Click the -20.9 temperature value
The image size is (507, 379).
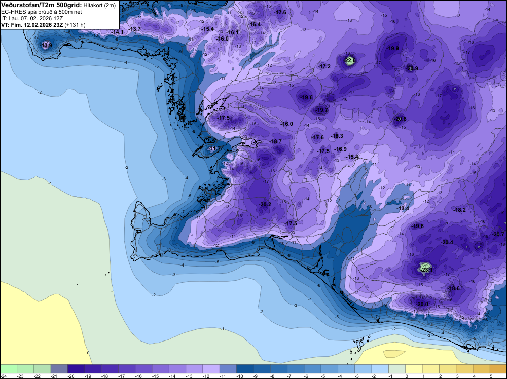412,68
